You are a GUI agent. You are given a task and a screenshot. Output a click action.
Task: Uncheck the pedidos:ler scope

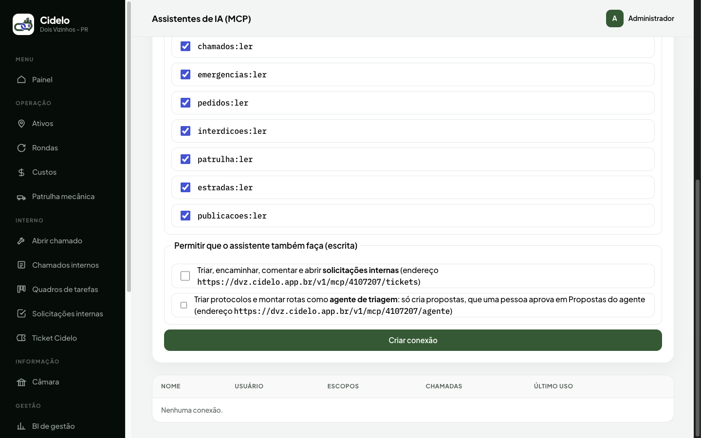(x=185, y=103)
